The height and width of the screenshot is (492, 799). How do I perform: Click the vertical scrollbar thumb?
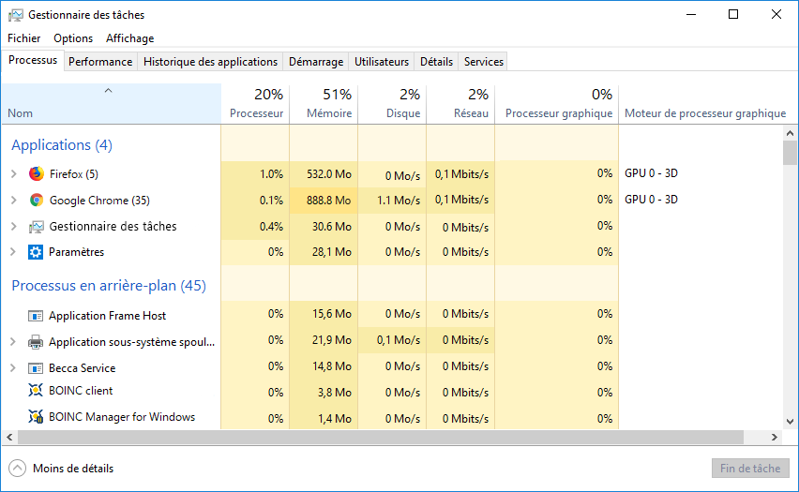(x=790, y=153)
